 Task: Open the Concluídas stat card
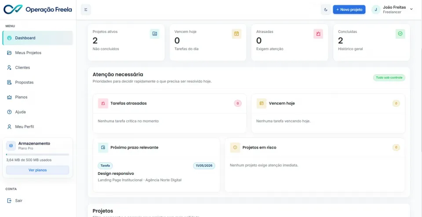(372, 43)
